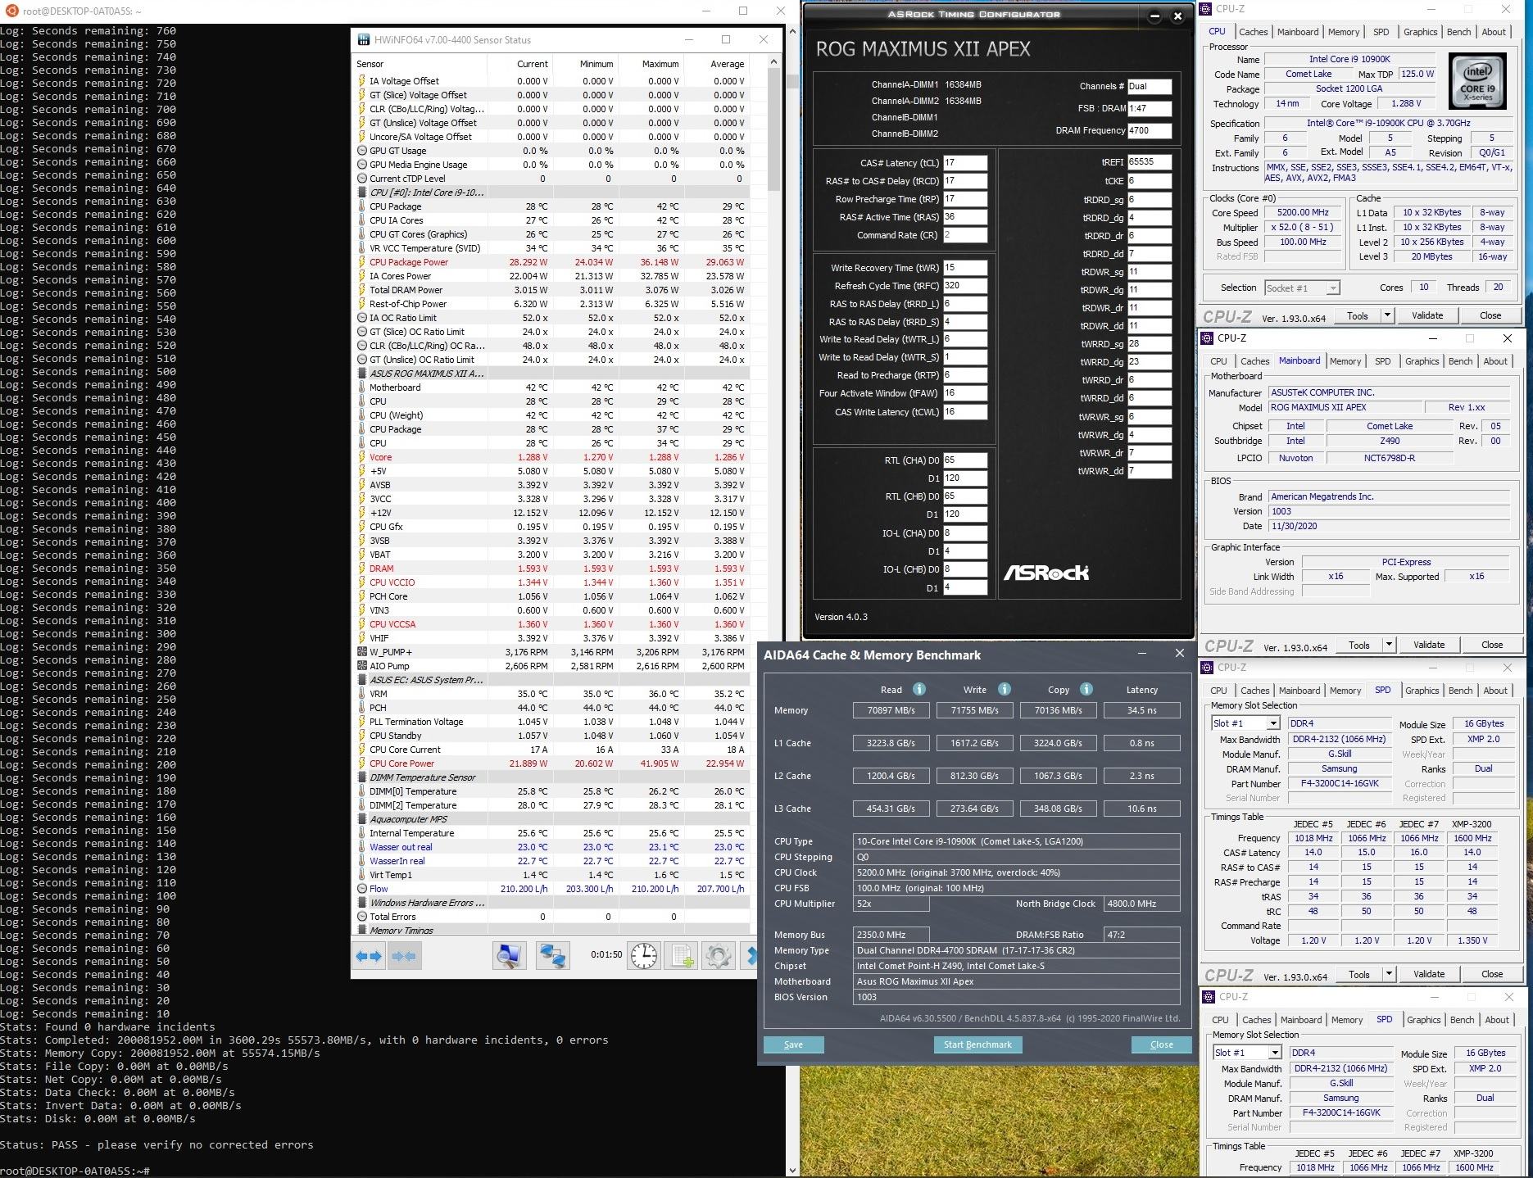Viewport: 1533px width, 1178px height.
Task: Click Validate in CPU-Z Mainboard window
Action: tap(1428, 645)
